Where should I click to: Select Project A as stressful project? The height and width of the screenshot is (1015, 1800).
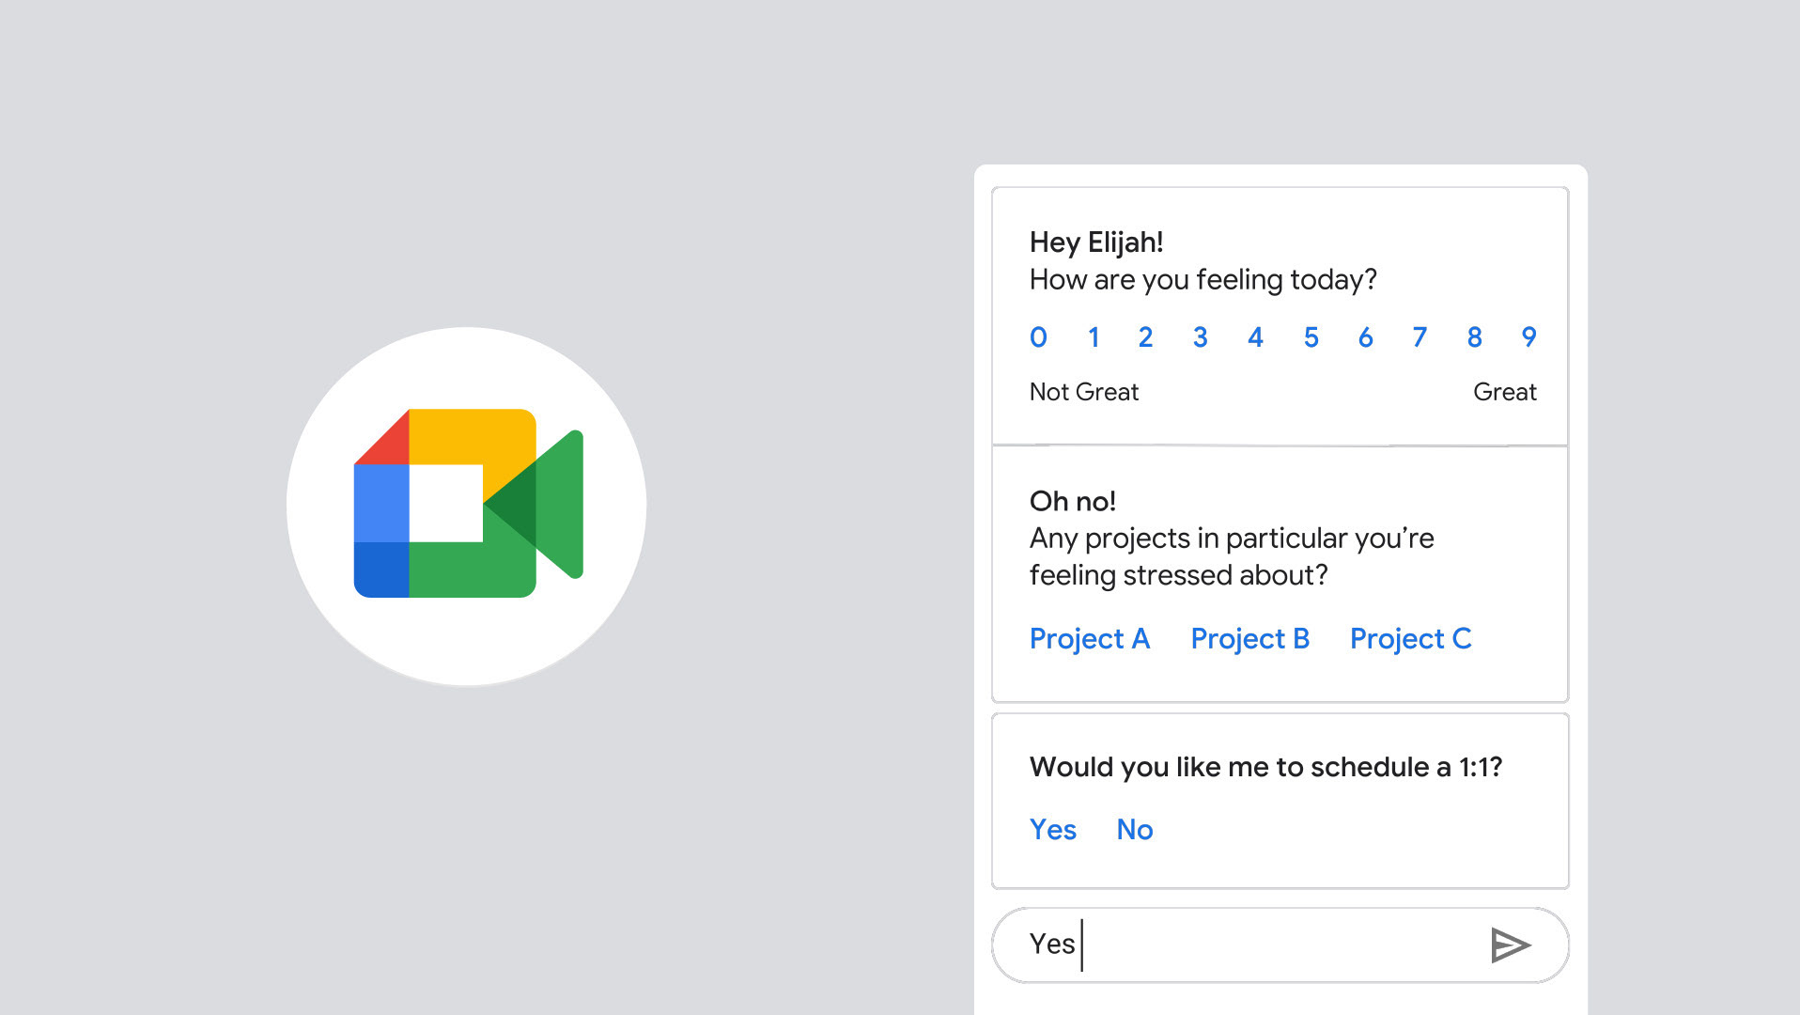pyautogui.click(x=1090, y=639)
